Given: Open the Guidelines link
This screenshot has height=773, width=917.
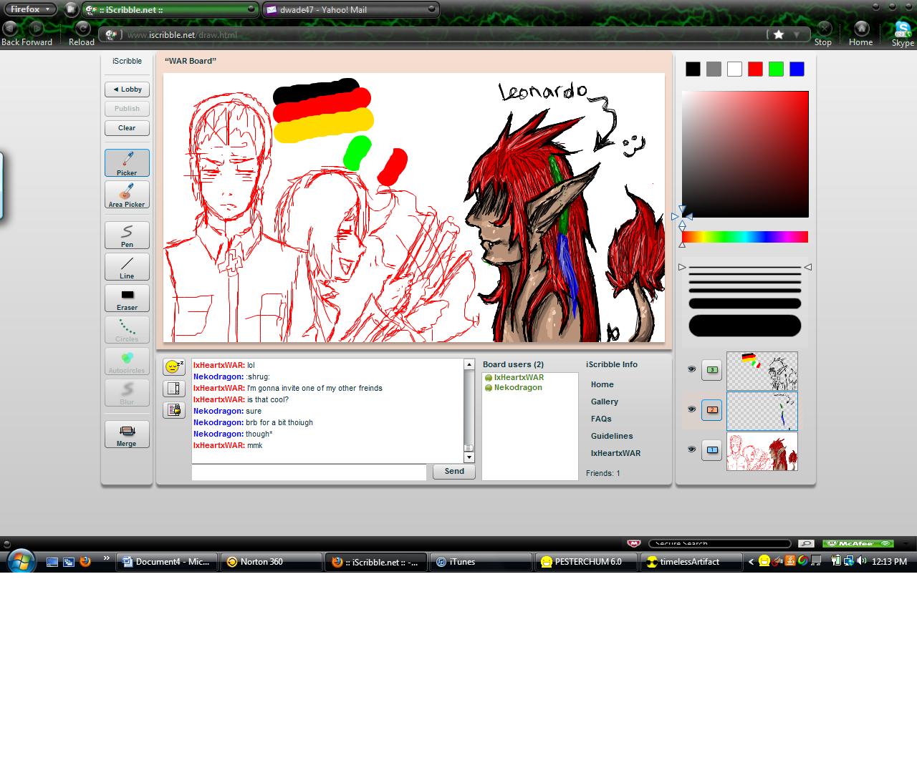Looking at the screenshot, I should 612,436.
